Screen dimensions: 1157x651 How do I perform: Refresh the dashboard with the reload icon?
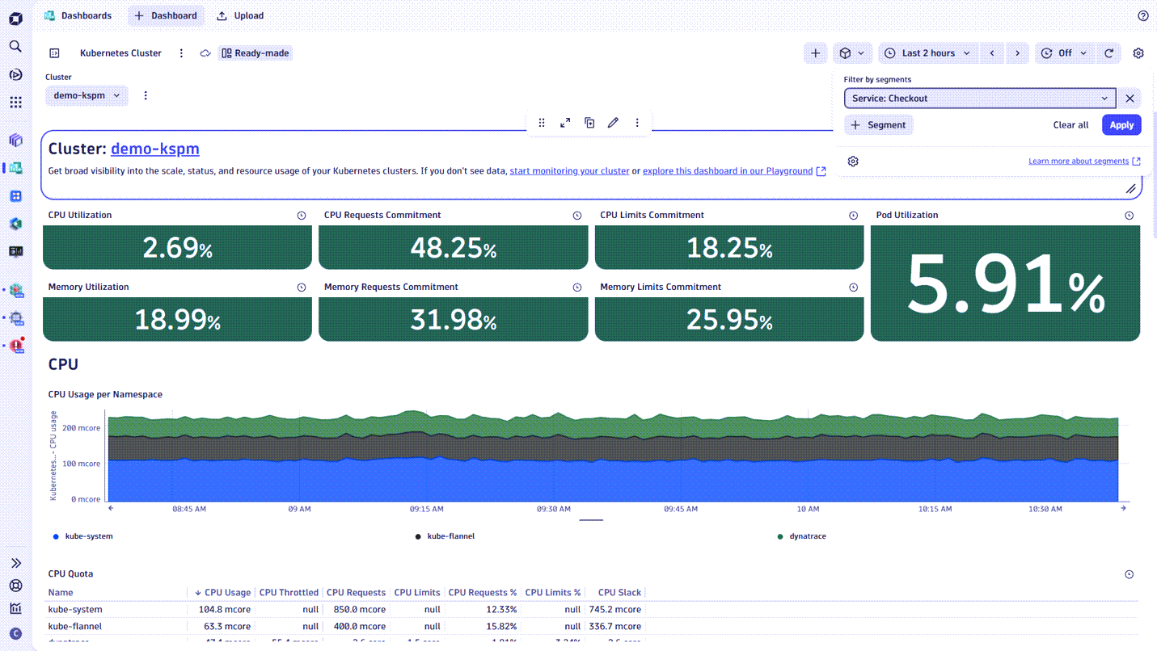pyautogui.click(x=1108, y=52)
